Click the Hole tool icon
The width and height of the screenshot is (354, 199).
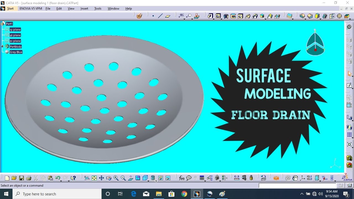click(x=240, y=16)
